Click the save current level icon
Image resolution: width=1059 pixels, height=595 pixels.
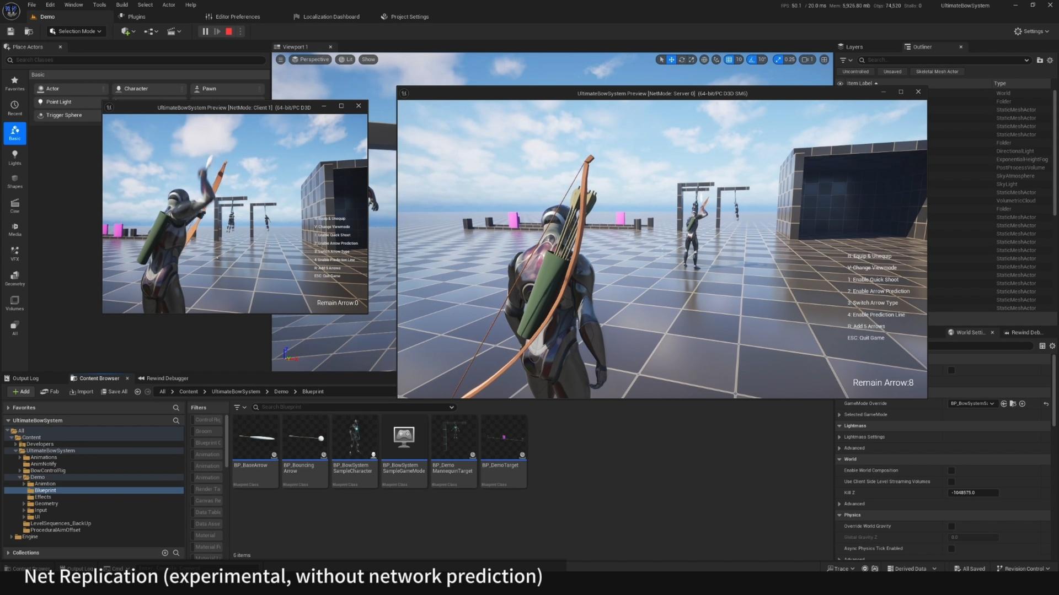coord(10,31)
